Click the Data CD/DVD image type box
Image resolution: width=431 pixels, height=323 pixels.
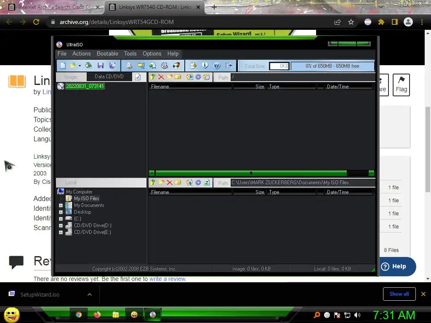[109, 77]
